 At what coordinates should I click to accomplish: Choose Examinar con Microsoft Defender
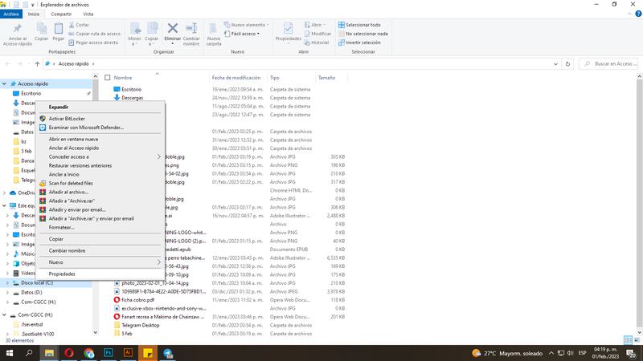[100, 128]
